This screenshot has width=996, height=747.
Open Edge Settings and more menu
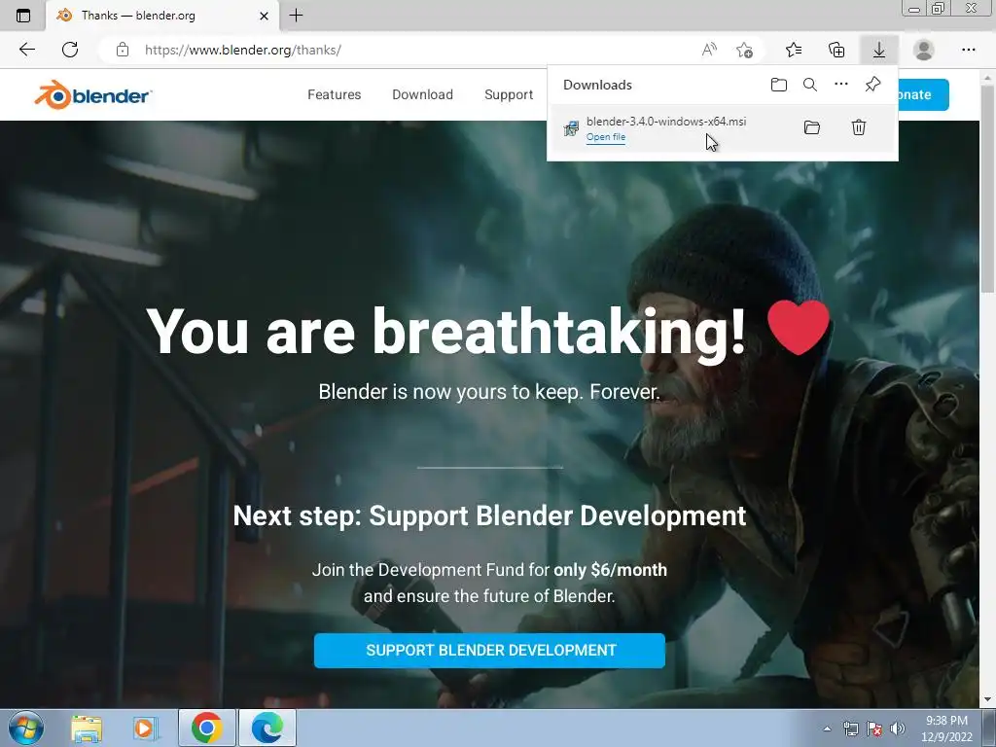tap(968, 50)
